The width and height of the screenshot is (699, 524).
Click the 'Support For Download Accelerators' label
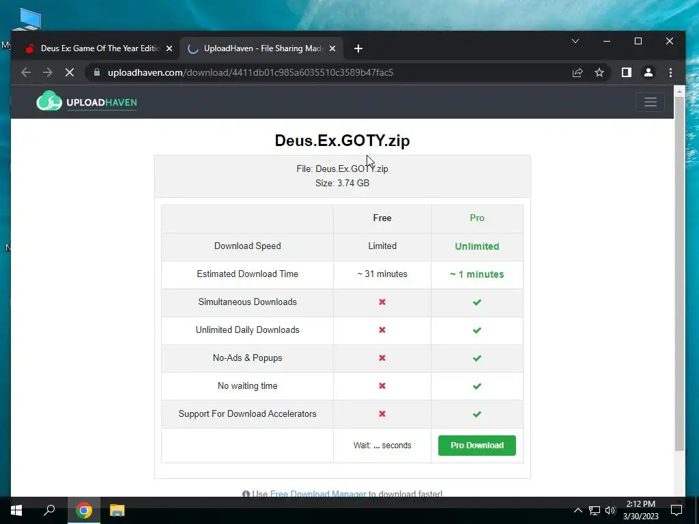pos(247,414)
